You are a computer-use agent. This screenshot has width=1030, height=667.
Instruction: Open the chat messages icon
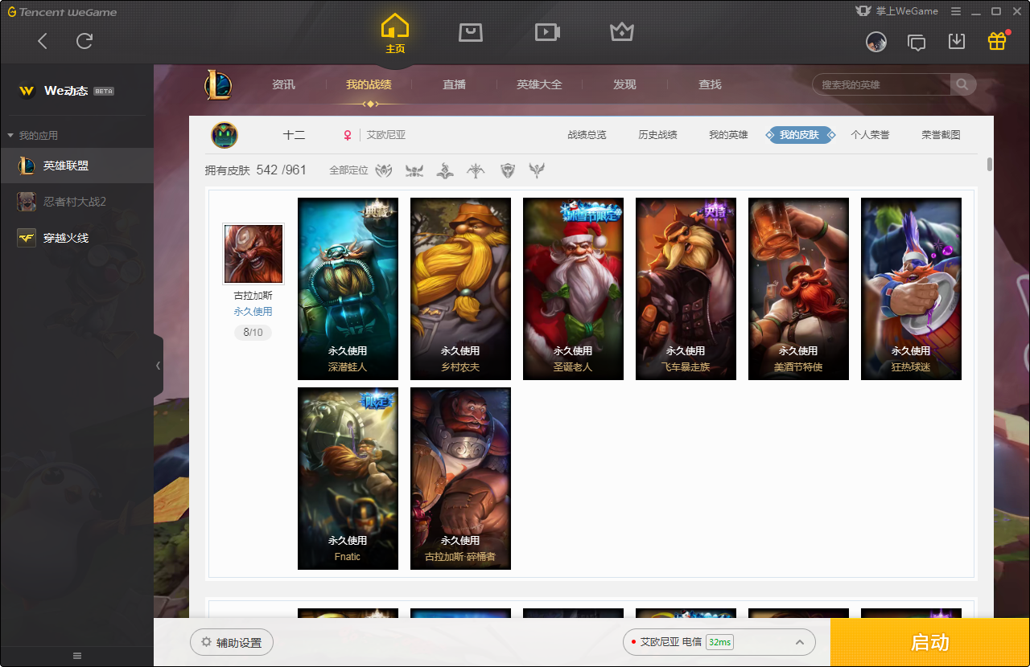coord(917,43)
